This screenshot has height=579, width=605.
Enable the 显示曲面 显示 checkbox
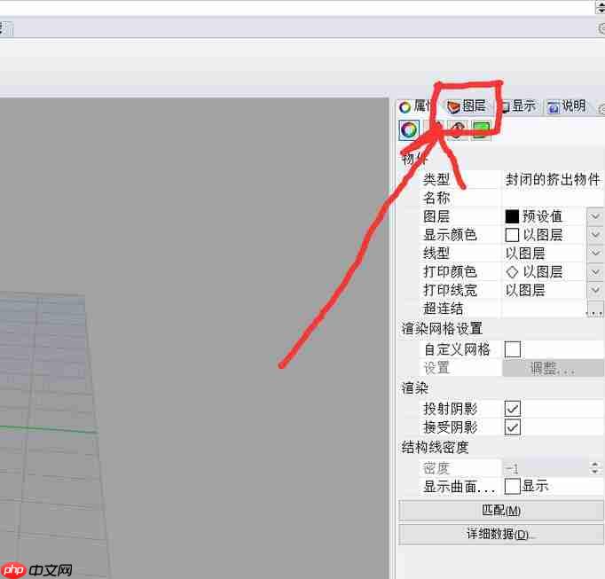(513, 487)
